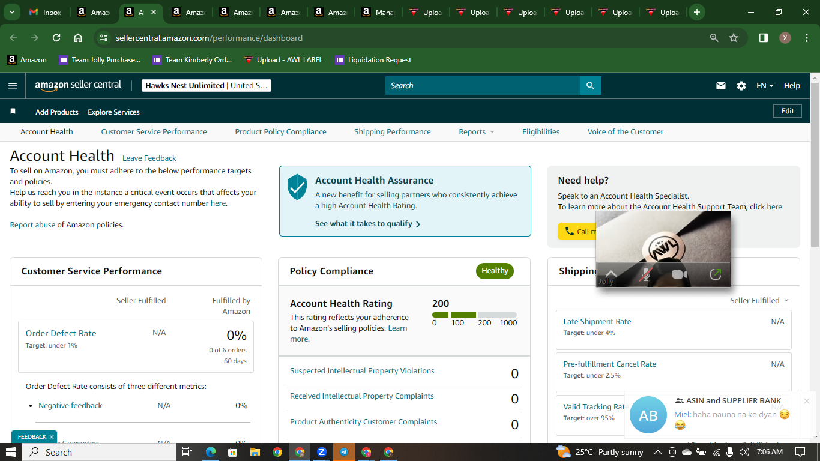820x461 pixels.
Task: Open the settings gear icon in Seller Central
Action: pos(741,86)
